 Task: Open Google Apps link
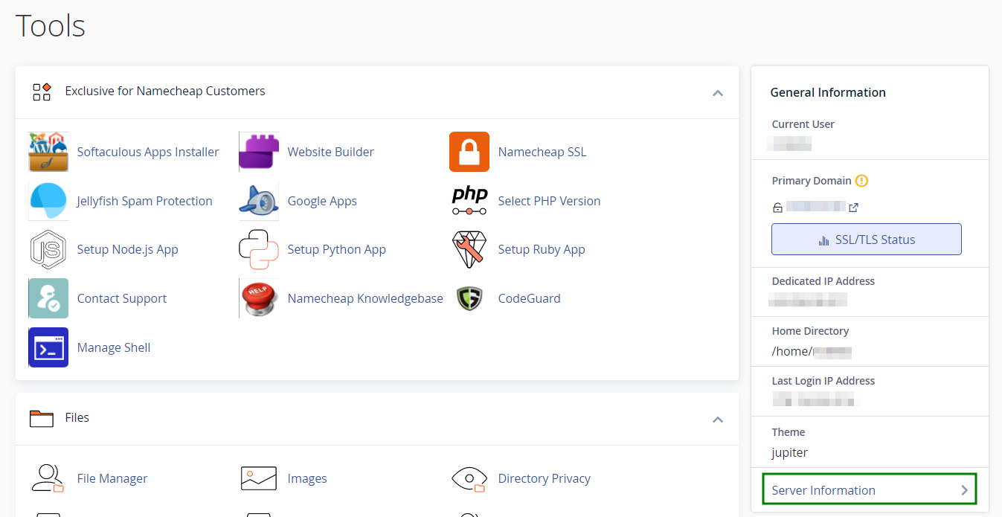[x=322, y=201]
